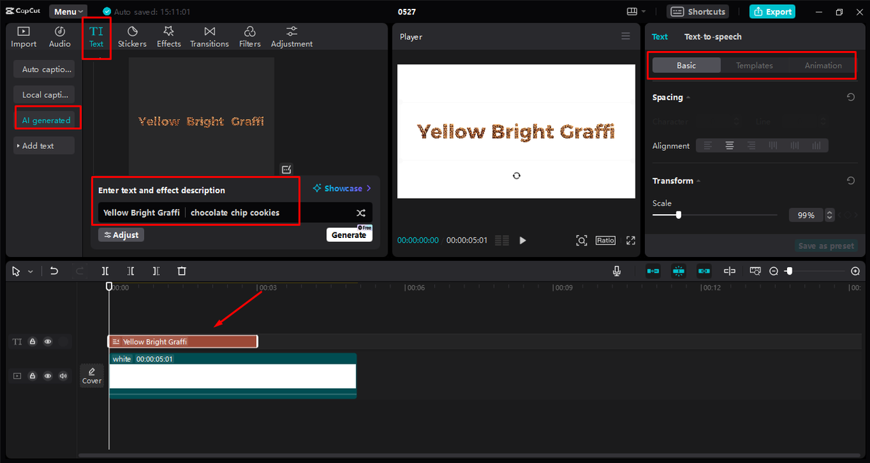The height and width of the screenshot is (463, 870).
Task: Open the Player panel hamburger menu
Action: tap(626, 37)
